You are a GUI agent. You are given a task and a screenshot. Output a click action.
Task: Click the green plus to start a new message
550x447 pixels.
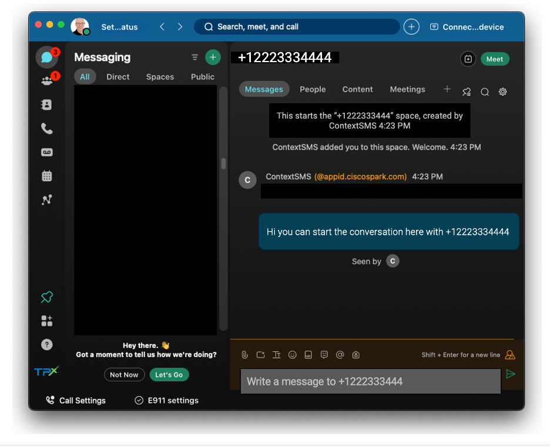click(213, 57)
